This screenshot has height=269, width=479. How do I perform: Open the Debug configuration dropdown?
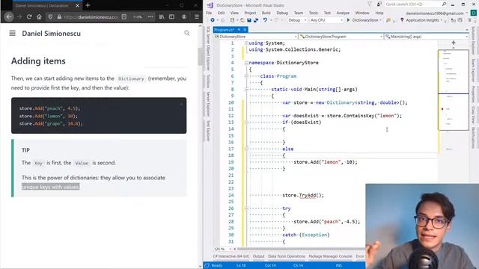coord(296,20)
